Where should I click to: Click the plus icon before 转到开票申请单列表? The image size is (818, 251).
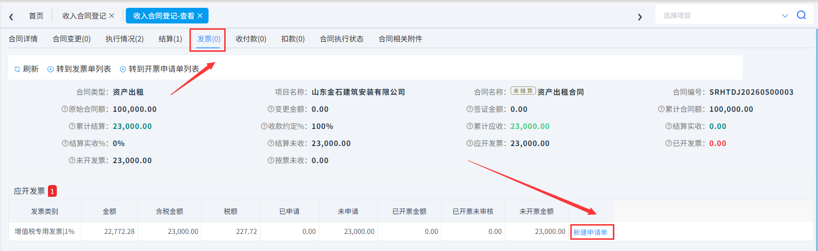(x=123, y=69)
